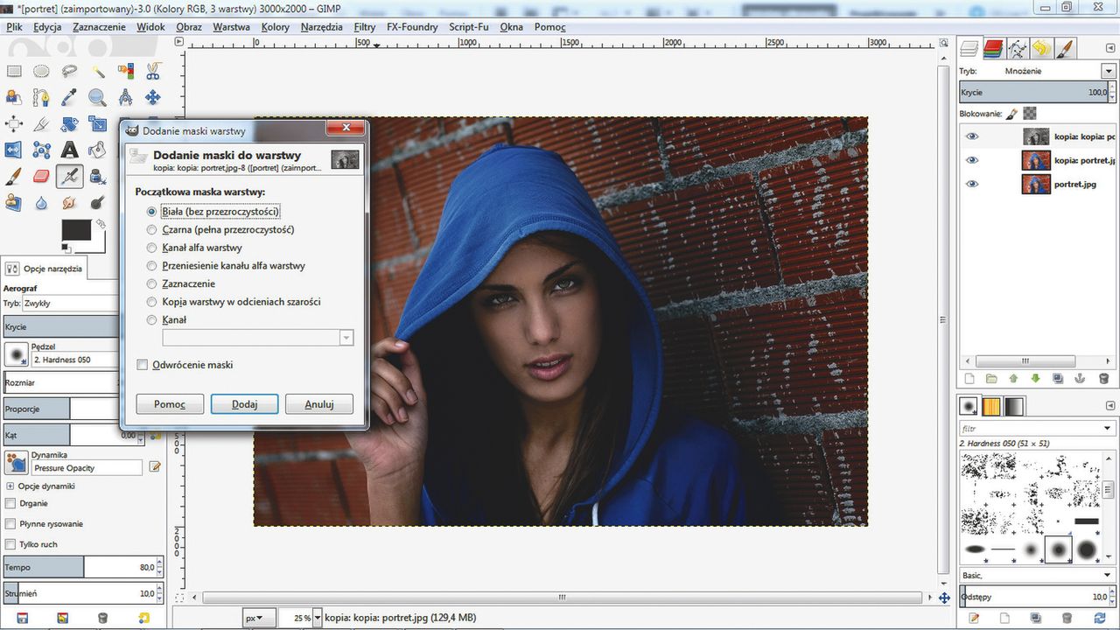Viewport: 1120px width, 630px height.
Task: Open the Kanał channel combo box in dialog
Action: [x=258, y=338]
